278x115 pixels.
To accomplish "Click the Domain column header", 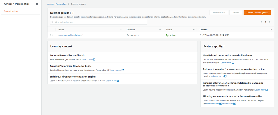I will click(130, 29).
